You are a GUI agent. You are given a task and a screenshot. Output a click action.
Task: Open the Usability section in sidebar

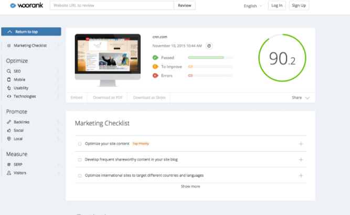point(22,88)
